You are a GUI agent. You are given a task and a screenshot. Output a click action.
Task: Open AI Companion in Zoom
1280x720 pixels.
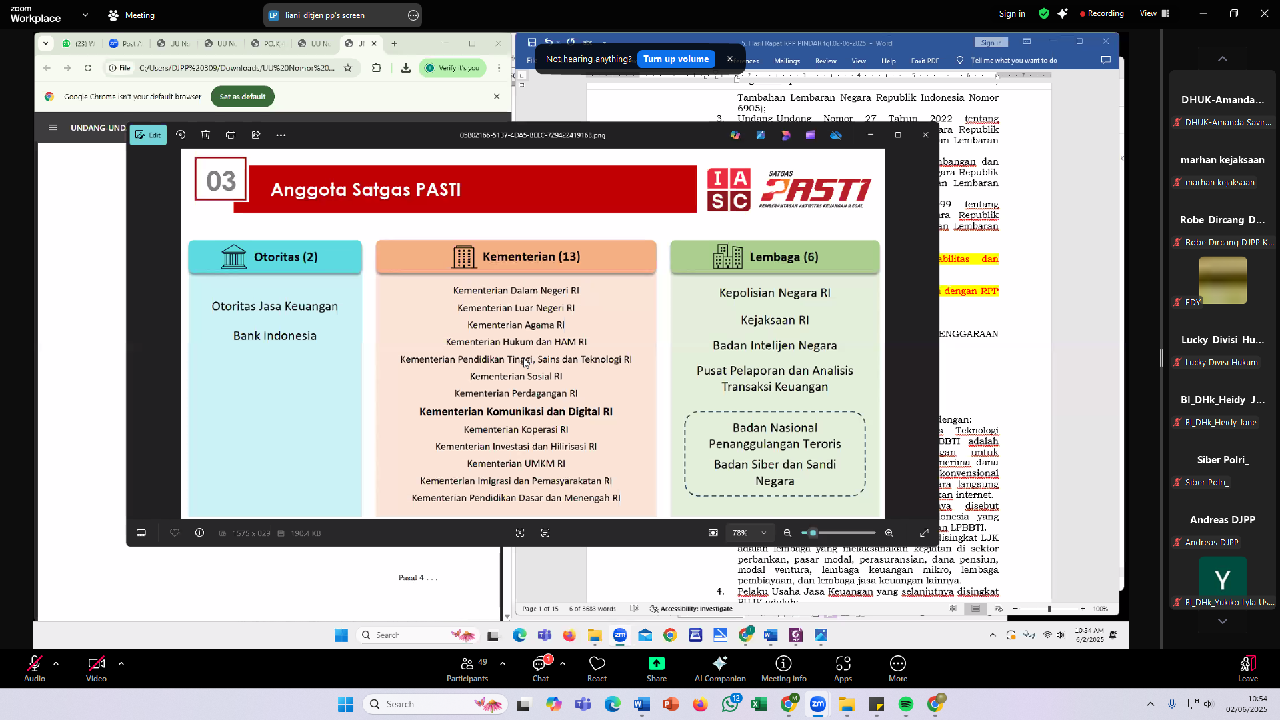pos(720,669)
